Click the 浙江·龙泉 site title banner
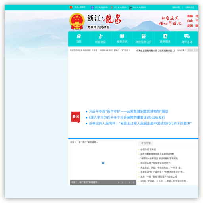 tap(104, 19)
